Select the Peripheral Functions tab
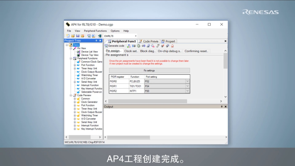Screen dimensions: 295x166 click(x=122, y=41)
